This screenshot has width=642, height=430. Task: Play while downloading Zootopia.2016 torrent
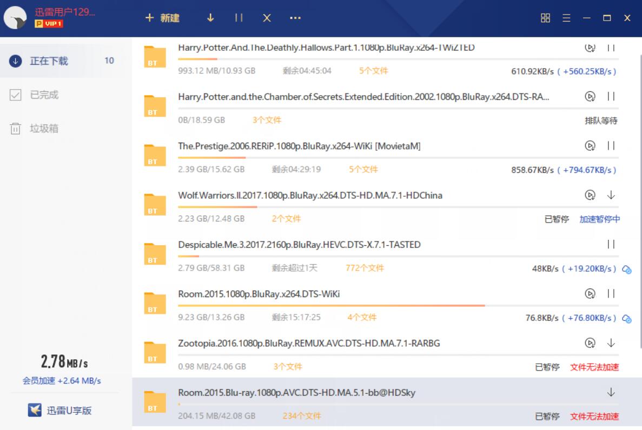pyautogui.click(x=590, y=343)
